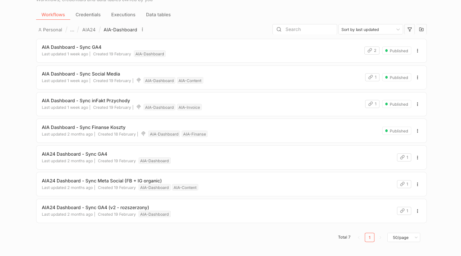Screen dimensions: 461x256
Task: Expand the collapsed breadcrumb ellipsis
Action: [72, 30]
